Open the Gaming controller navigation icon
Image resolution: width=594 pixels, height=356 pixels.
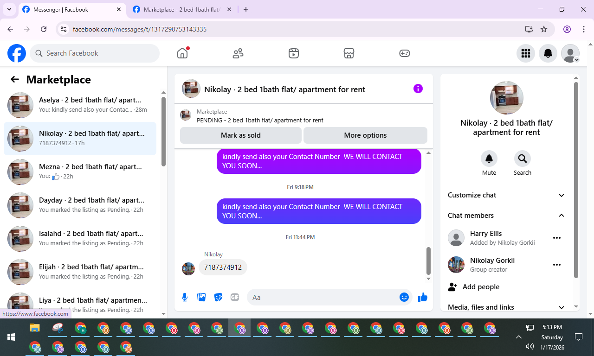(405, 53)
